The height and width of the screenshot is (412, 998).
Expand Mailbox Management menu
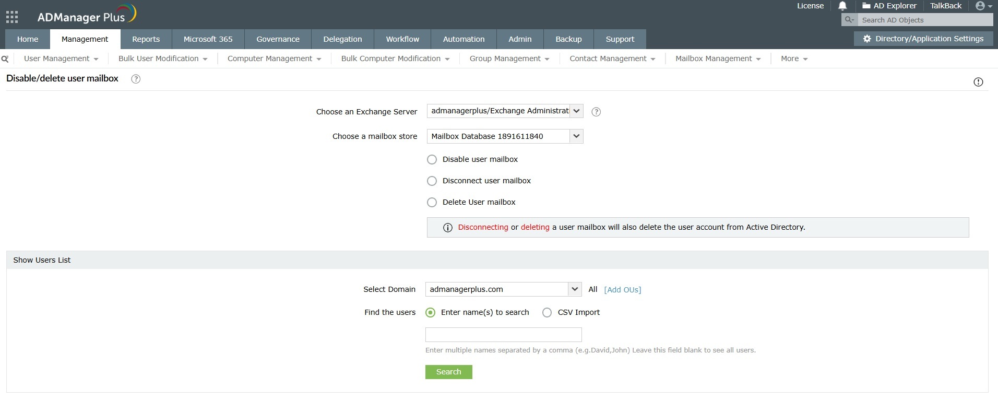tap(718, 58)
